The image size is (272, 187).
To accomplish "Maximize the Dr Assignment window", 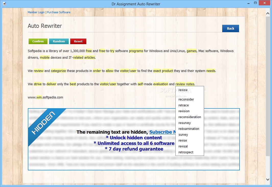I will (255, 3).
